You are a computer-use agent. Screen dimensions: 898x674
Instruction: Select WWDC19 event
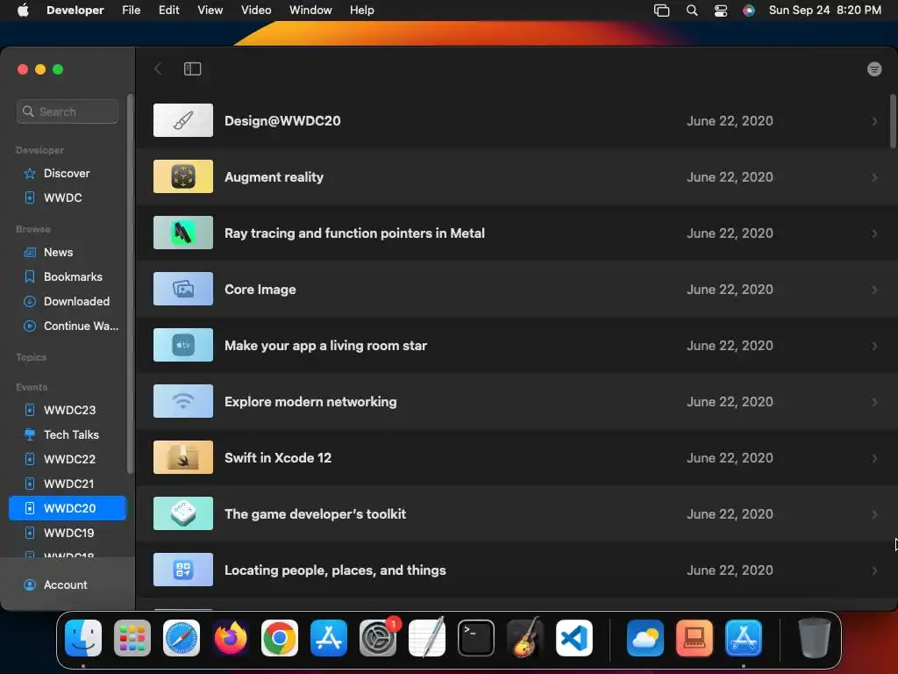pyautogui.click(x=68, y=533)
